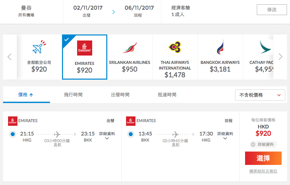
Task: Click the Bangkok Airways $3,181 price
Action: pos(220,69)
